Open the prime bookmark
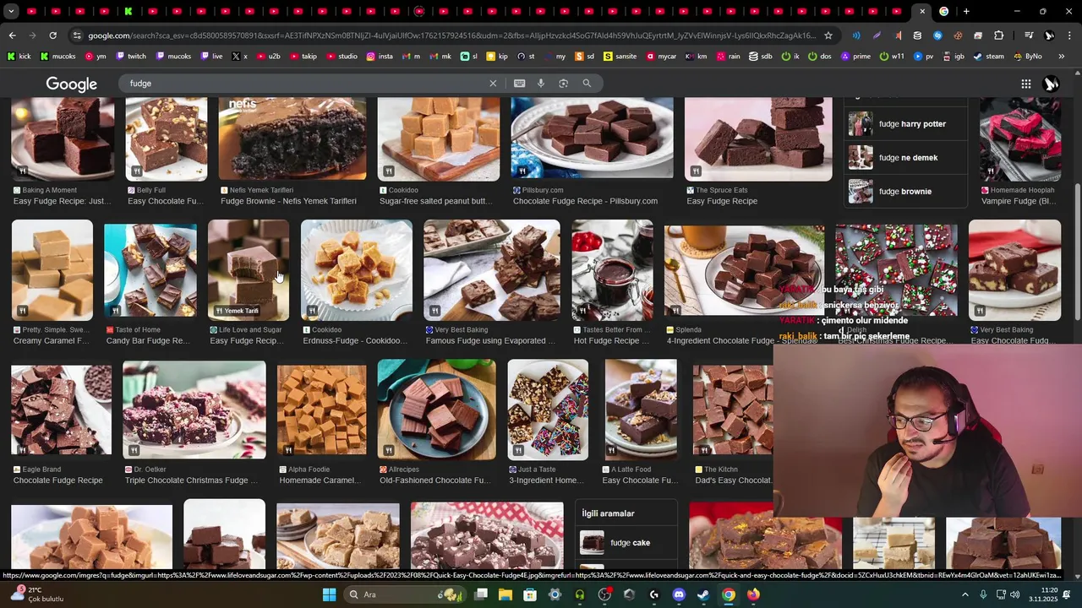This screenshot has height=608, width=1082. point(855,57)
